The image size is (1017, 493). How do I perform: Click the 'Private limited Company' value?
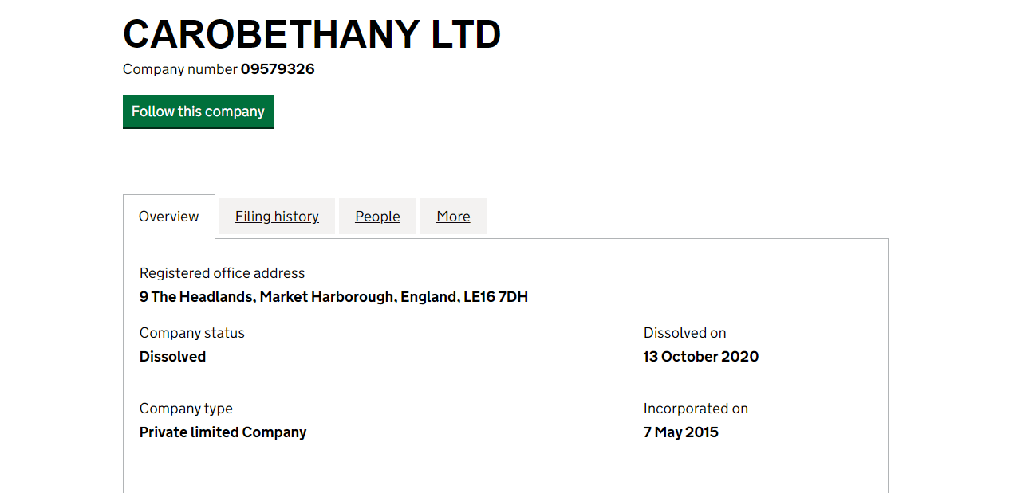(223, 432)
